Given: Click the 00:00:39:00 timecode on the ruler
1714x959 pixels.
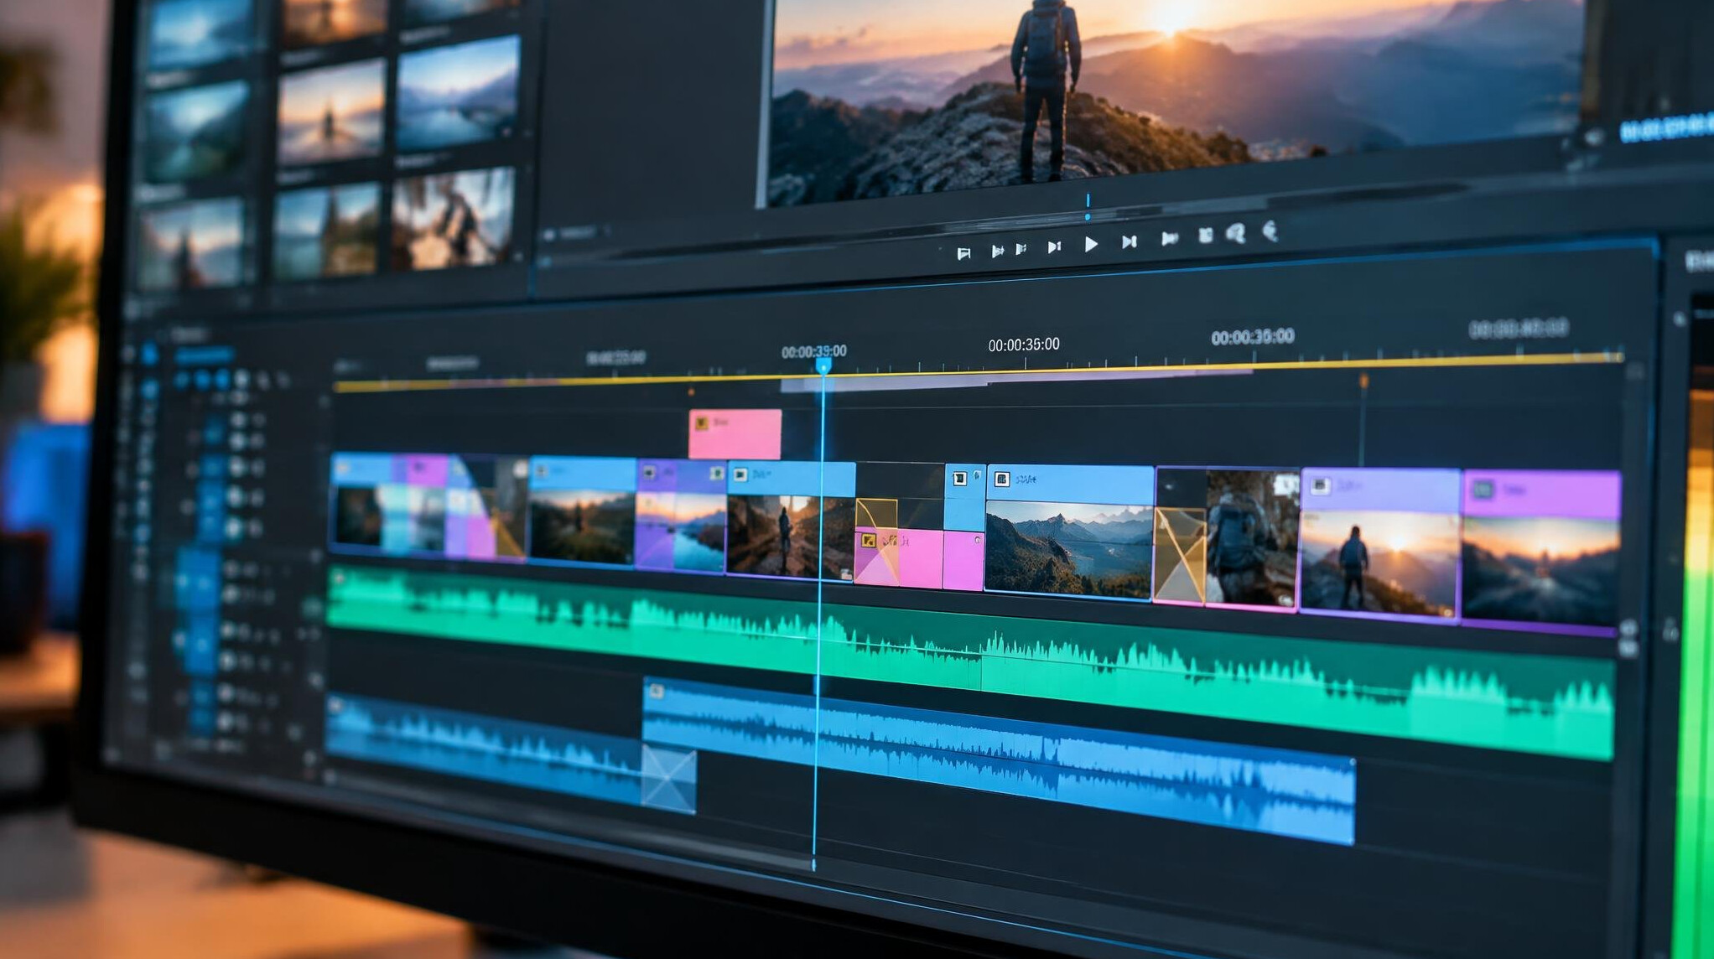Looking at the screenshot, I should [x=813, y=351].
